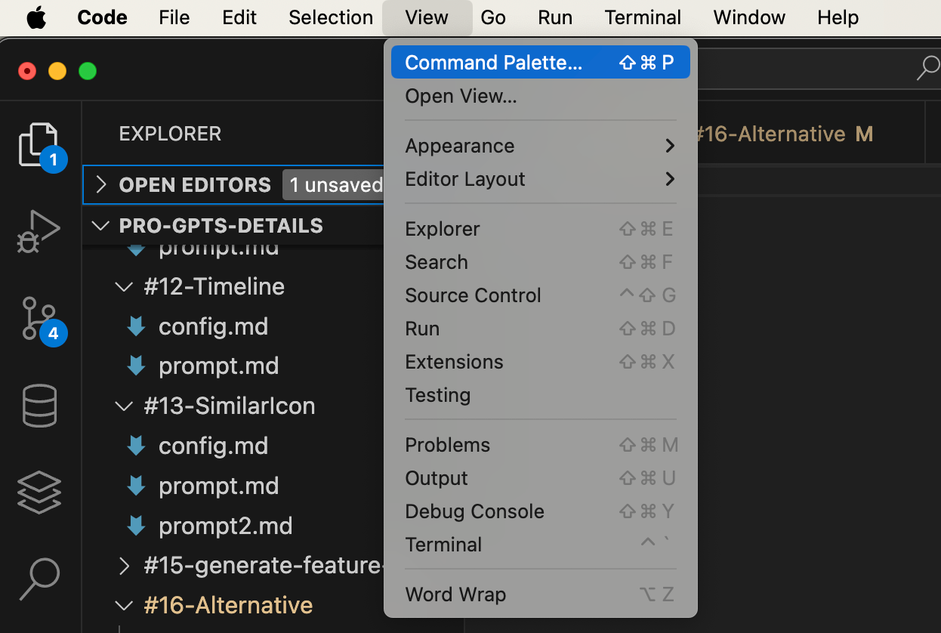The height and width of the screenshot is (633, 941).
Task: Click the stacked layers activity bar icon
Action: 39,492
